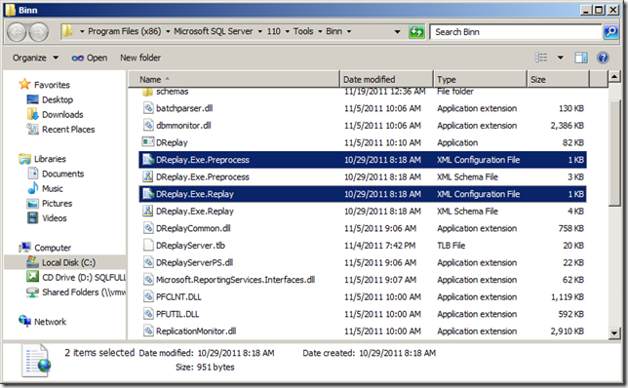Open the selected files
Image resolution: width=628 pixels, height=388 pixels.
point(90,58)
